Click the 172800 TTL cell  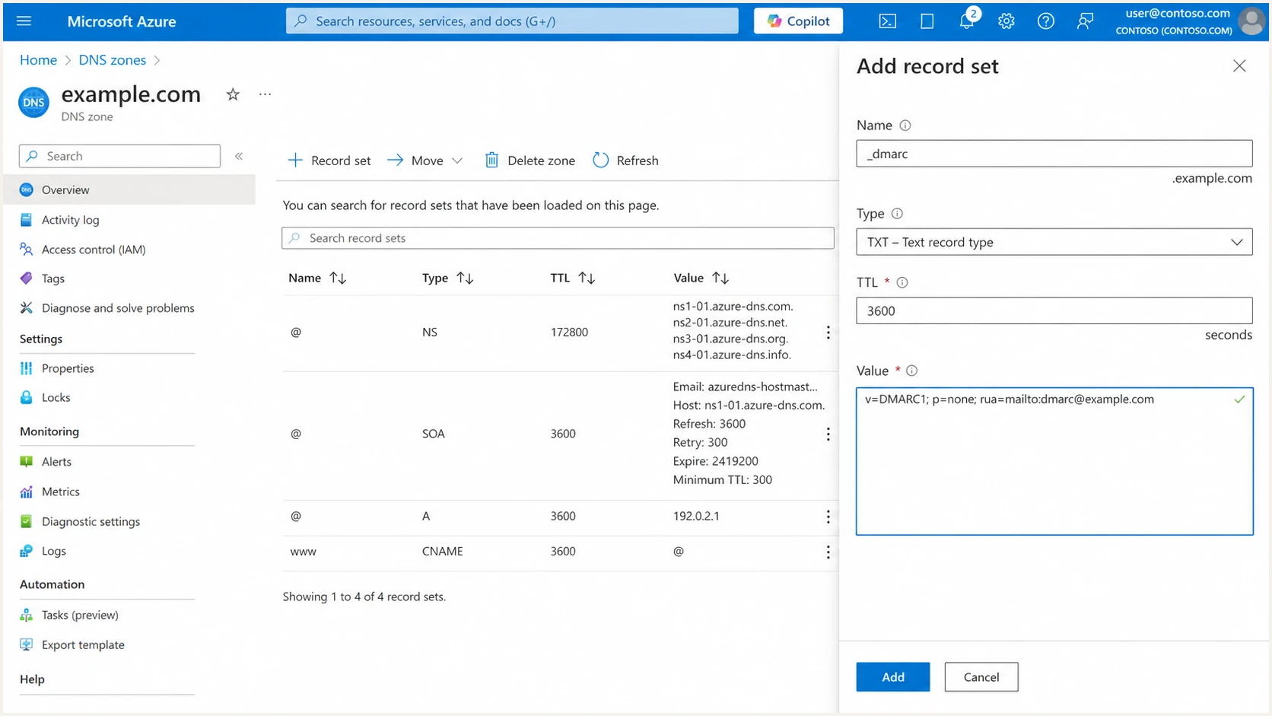click(x=569, y=333)
